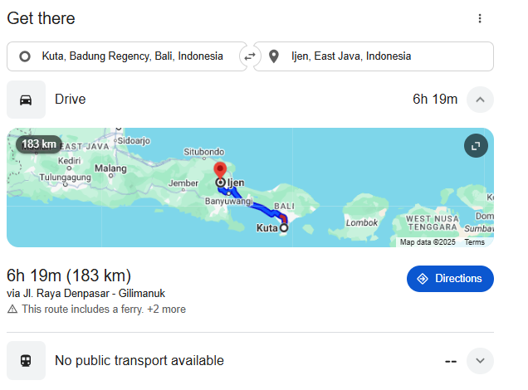Select the Drive travel mode row
Screen dimensions: 528x390
250,100
